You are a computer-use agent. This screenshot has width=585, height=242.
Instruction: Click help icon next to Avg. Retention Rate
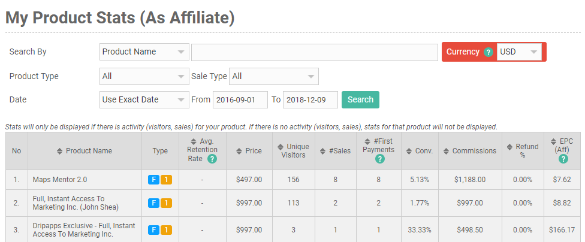click(212, 159)
